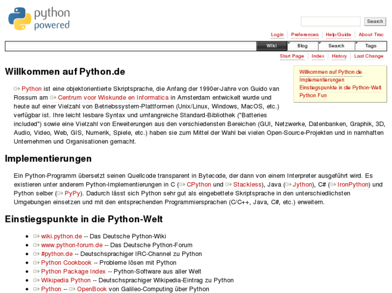Jump to Python Fun in contents box
The height and width of the screenshot is (293, 392).
tap(313, 96)
